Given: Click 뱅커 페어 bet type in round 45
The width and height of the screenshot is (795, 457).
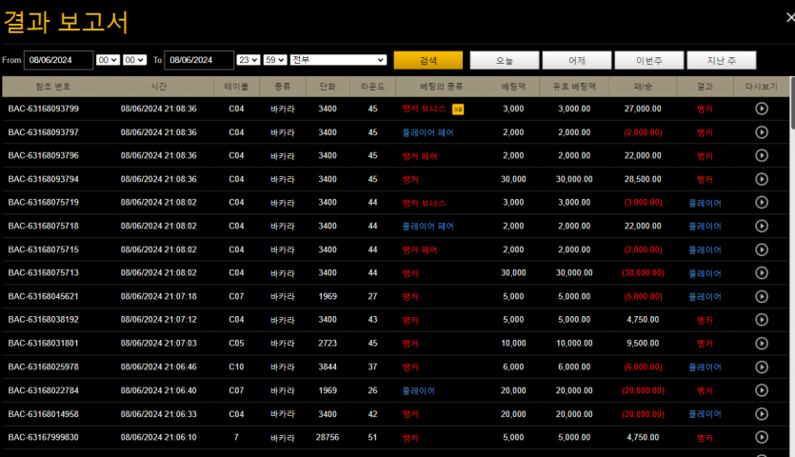Looking at the screenshot, I should (x=420, y=156).
